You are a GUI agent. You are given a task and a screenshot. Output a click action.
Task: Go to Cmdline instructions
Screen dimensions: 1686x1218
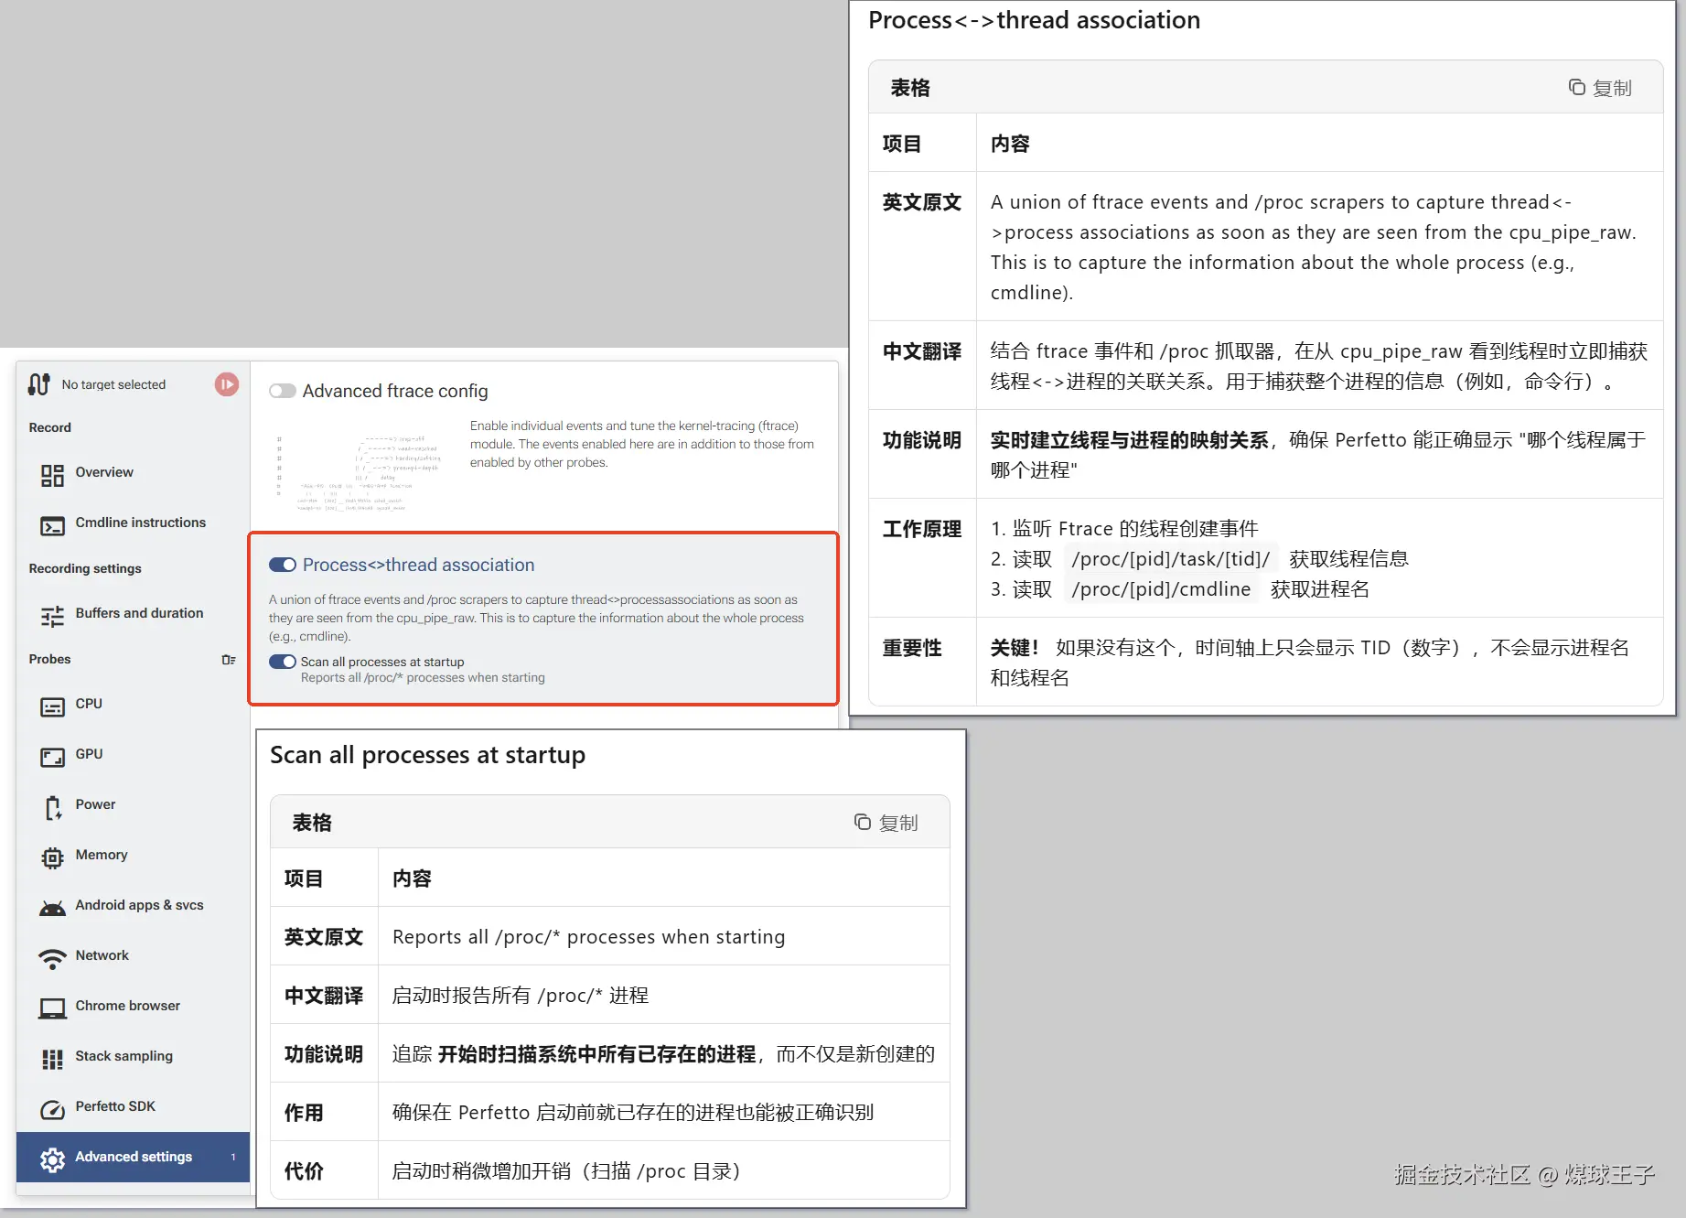(x=139, y=523)
